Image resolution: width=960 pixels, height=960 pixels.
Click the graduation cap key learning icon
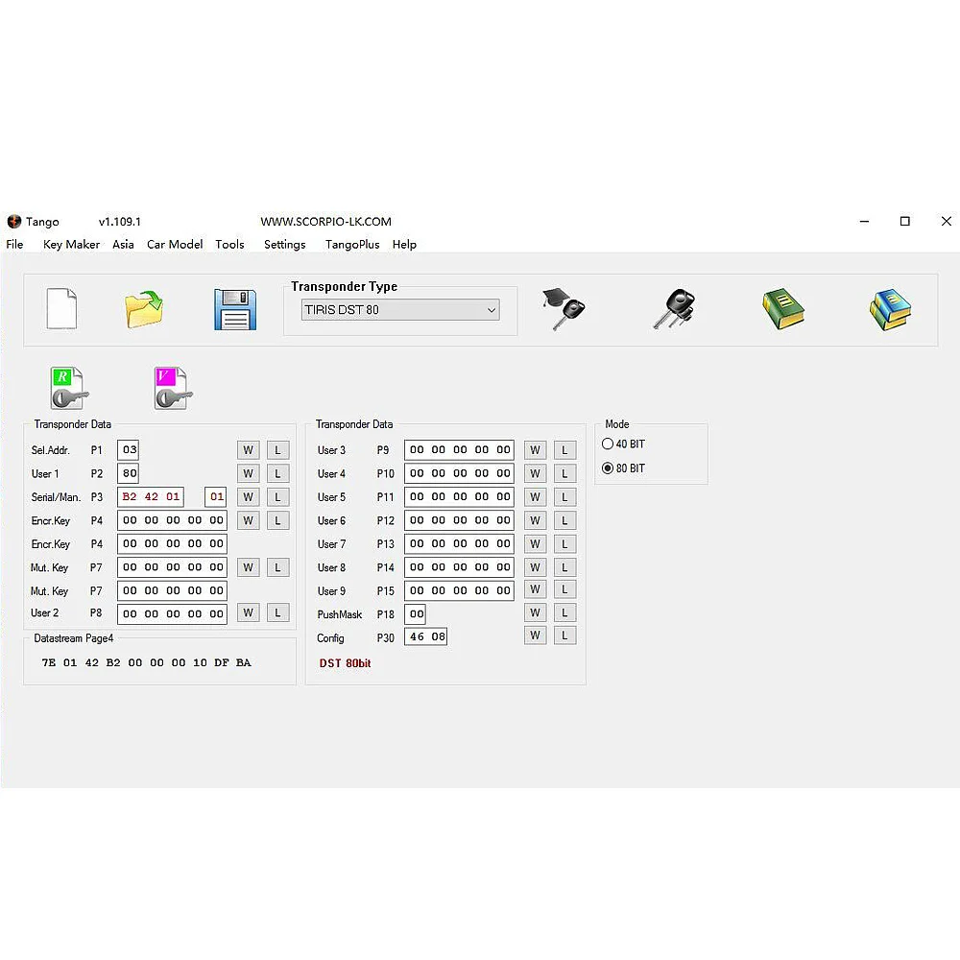click(x=564, y=308)
